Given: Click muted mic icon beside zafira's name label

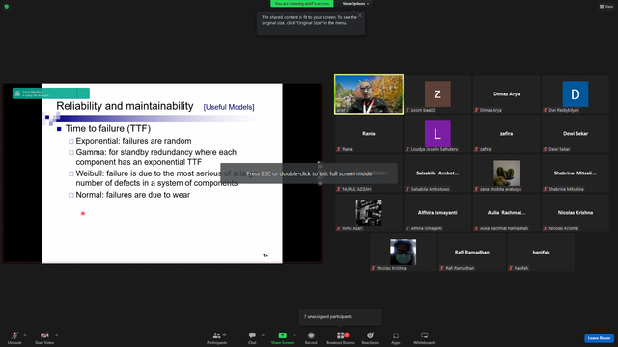Looking at the screenshot, I should tap(476, 149).
